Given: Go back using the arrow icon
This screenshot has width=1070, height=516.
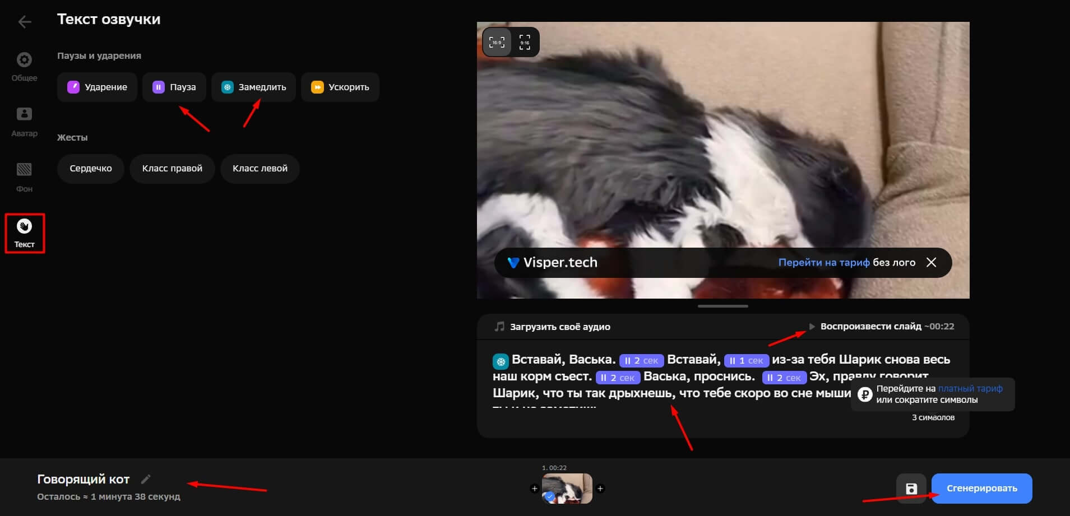Looking at the screenshot, I should point(25,22).
